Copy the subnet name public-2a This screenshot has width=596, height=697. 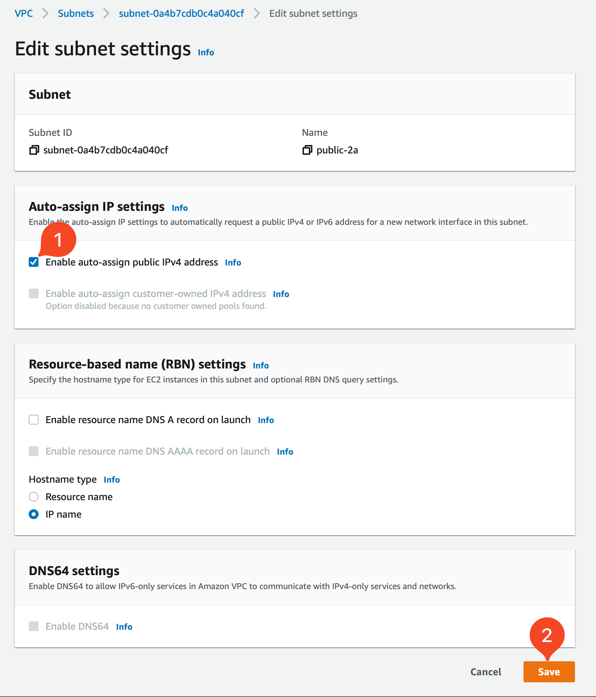coord(307,150)
